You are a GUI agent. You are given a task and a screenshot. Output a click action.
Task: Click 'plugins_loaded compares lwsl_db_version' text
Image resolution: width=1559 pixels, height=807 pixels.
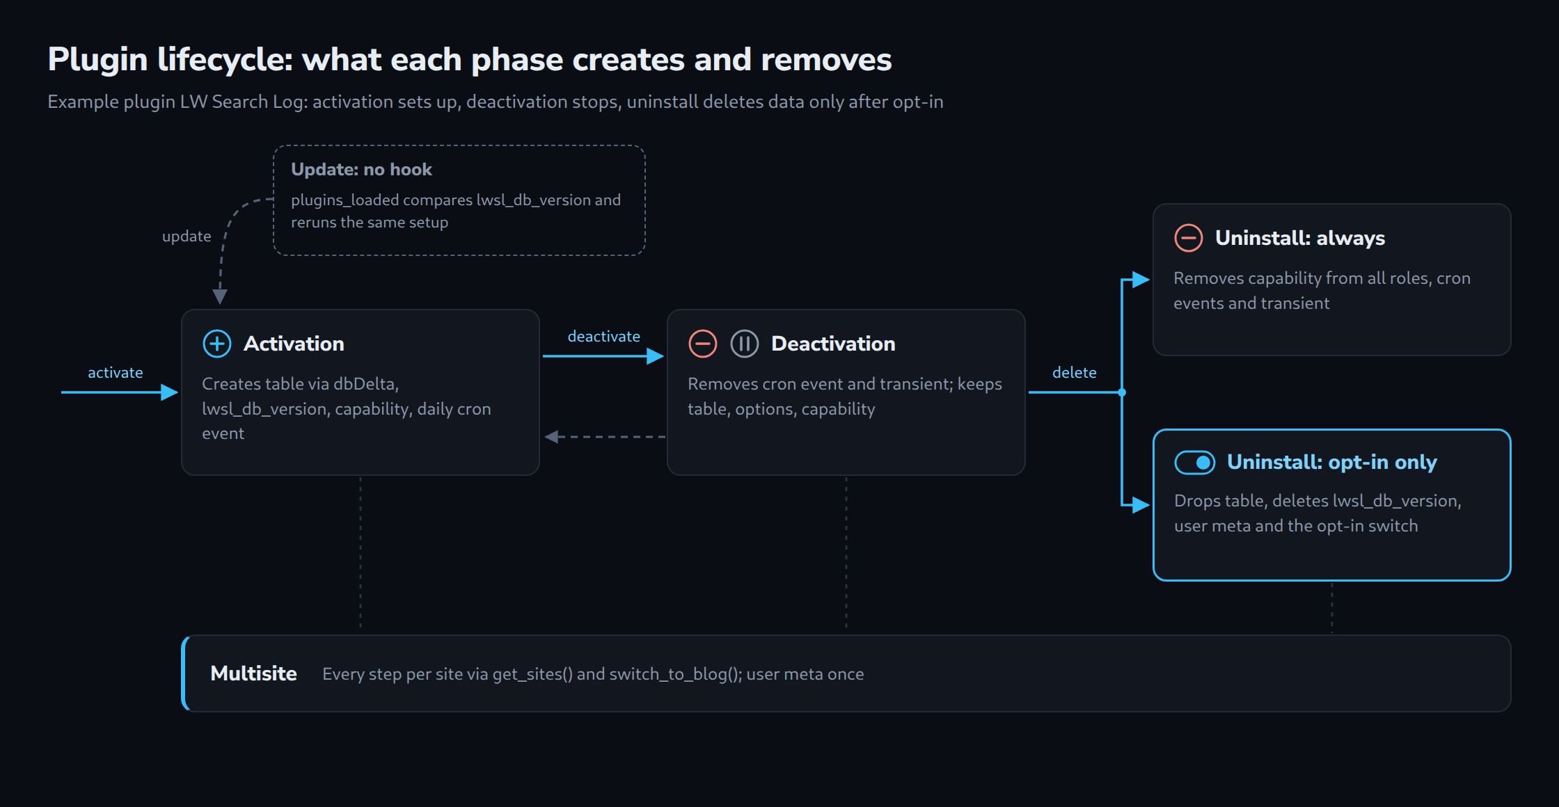[456, 211]
